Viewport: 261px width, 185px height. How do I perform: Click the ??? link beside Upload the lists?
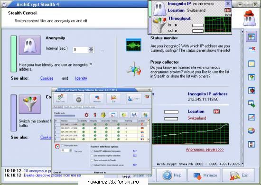(135, 165)
